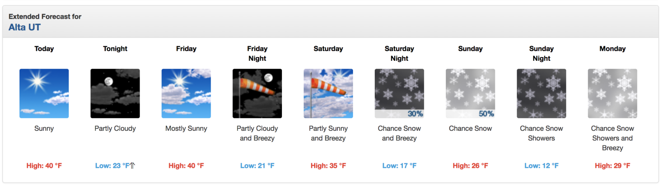Open the Monday snow showers icon
The width and height of the screenshot is (663, 187).
(x=612, y=94)
